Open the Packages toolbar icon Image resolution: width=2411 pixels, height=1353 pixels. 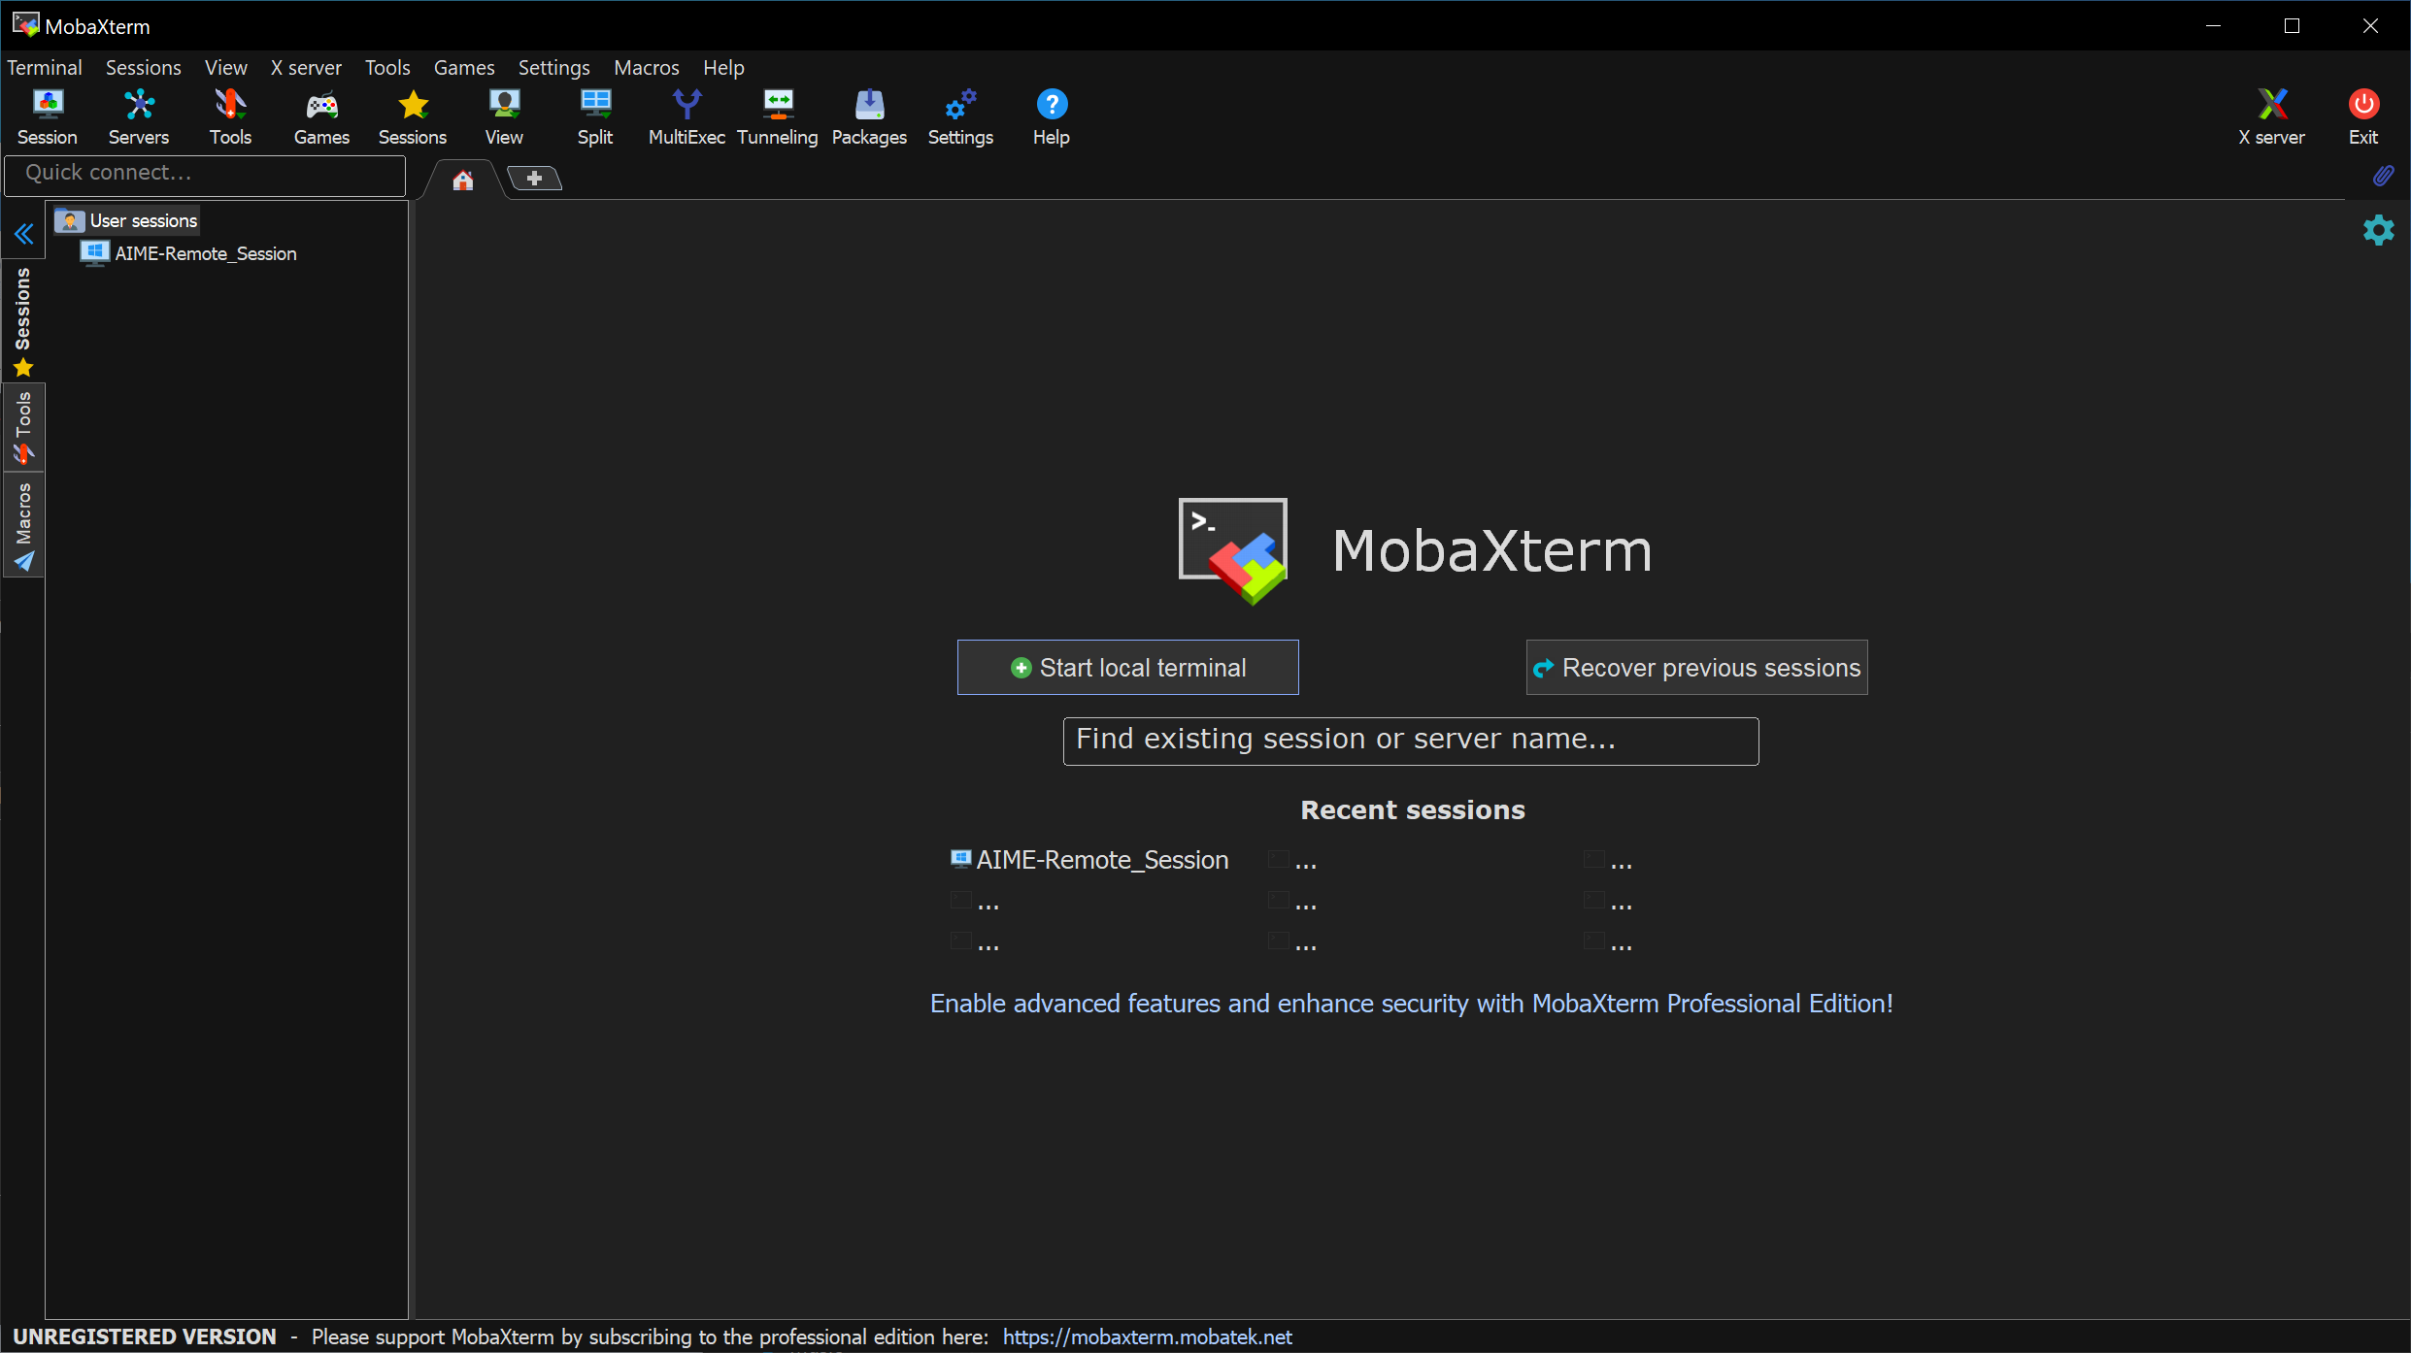[869, 117]
